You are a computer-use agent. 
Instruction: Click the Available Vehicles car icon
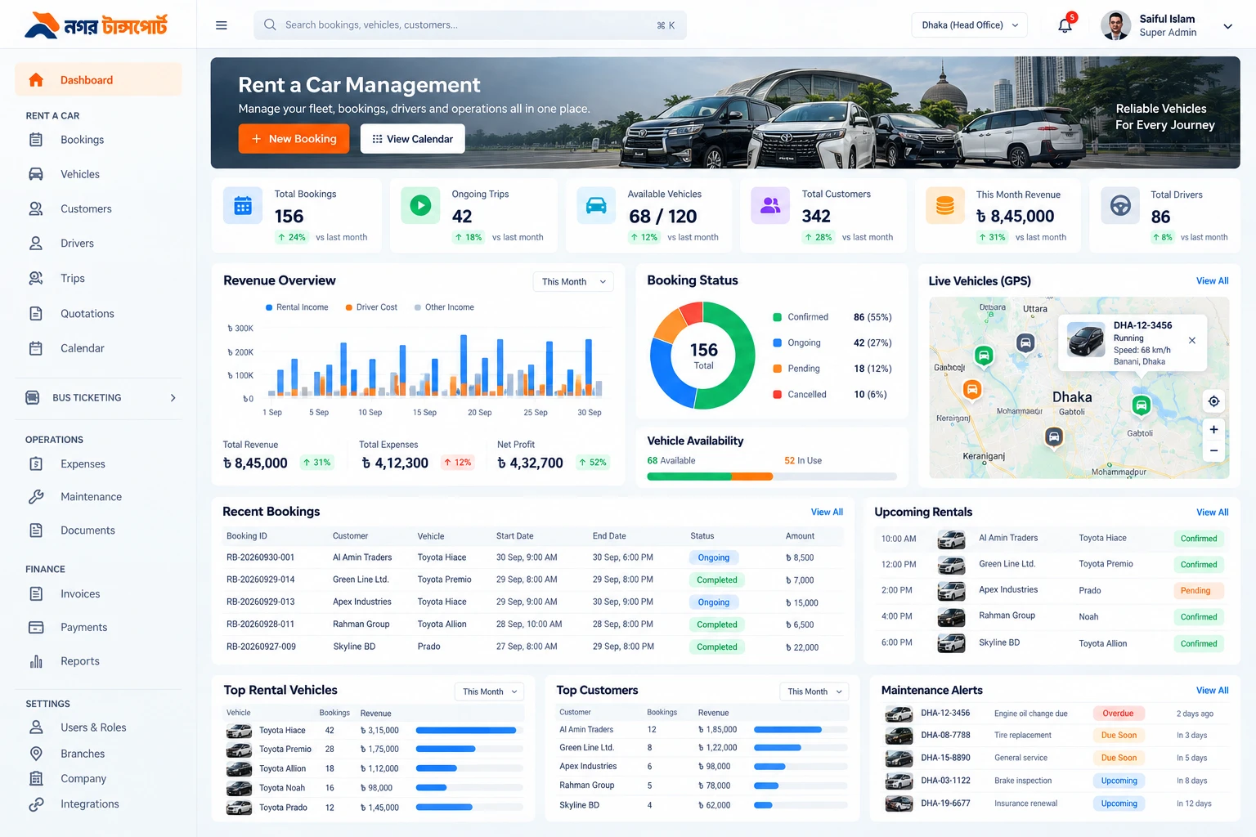[596, 206]
